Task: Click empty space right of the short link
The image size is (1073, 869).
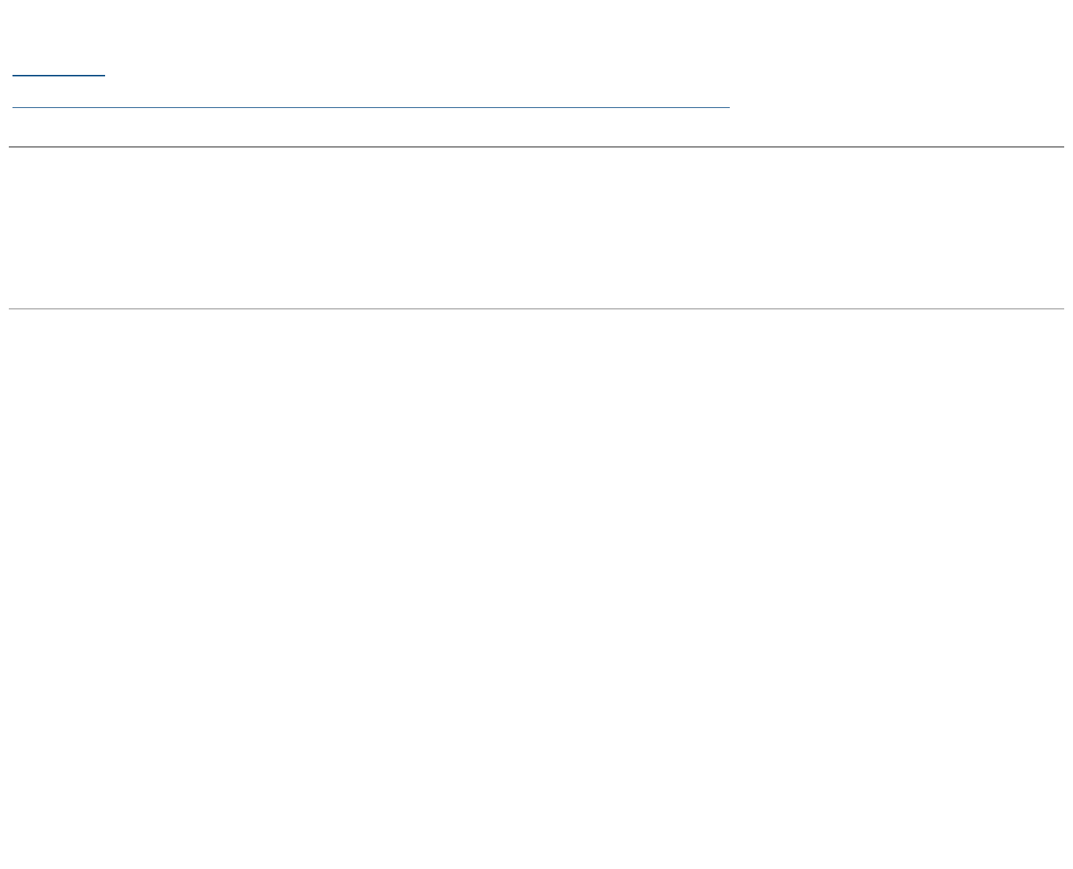Action: click(x=441, y=70)
